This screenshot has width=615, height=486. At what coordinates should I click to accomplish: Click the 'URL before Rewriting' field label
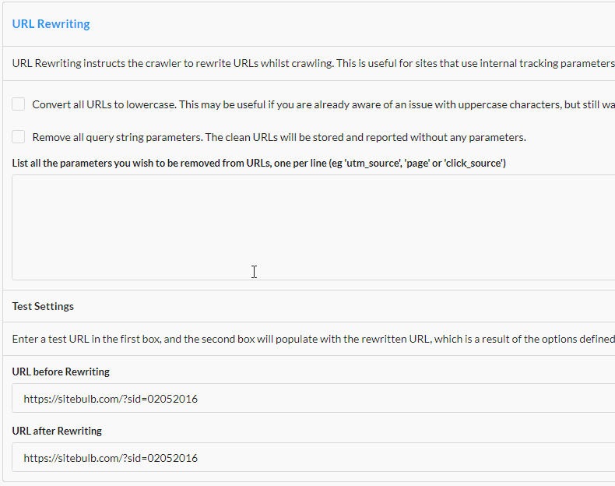61,372
